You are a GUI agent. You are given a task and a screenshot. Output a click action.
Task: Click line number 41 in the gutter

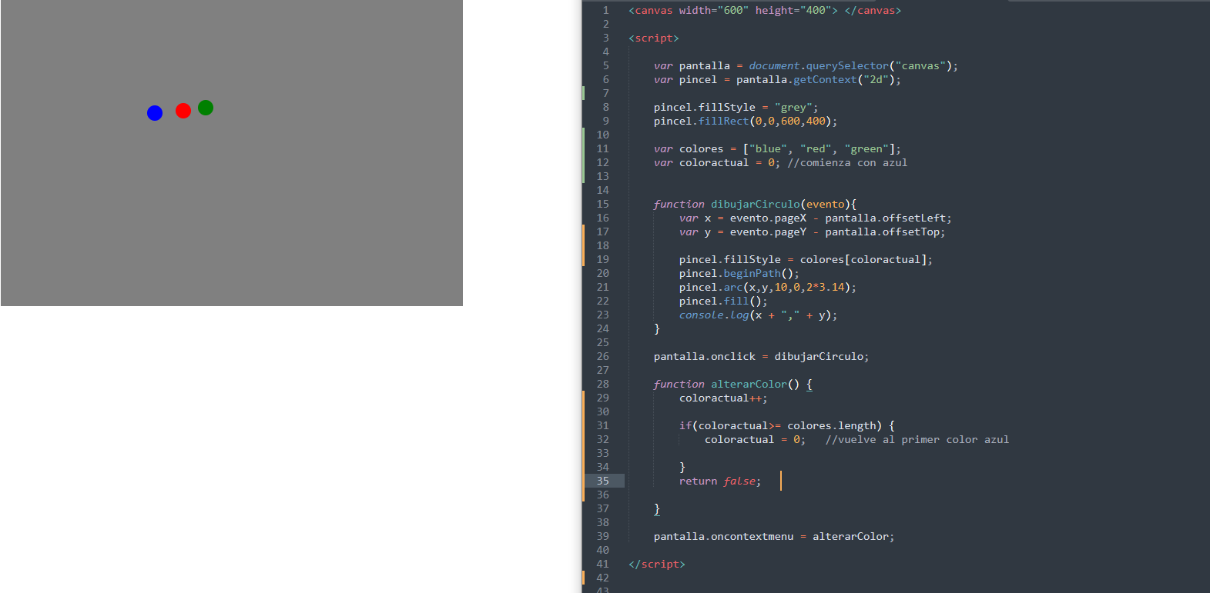[x=602, y=565]
